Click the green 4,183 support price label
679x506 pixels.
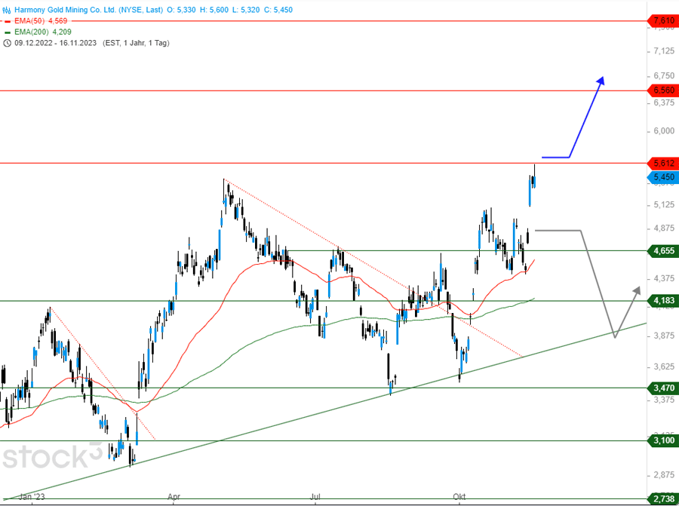coord(663,301)
